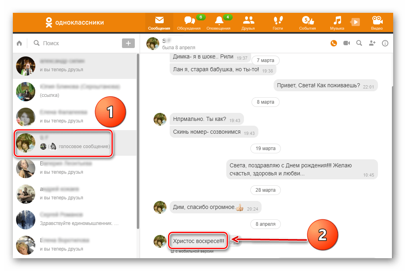
Task: Click the plus button to create chat
Action: pos(128,43)
